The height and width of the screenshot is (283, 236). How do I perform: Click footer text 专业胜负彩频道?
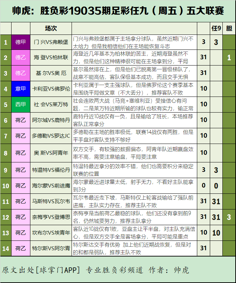[x=114, y=270]
